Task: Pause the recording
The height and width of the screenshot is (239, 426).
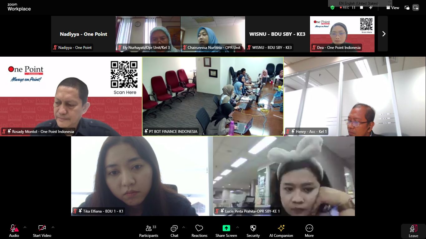Action: (x=354, y=7)
